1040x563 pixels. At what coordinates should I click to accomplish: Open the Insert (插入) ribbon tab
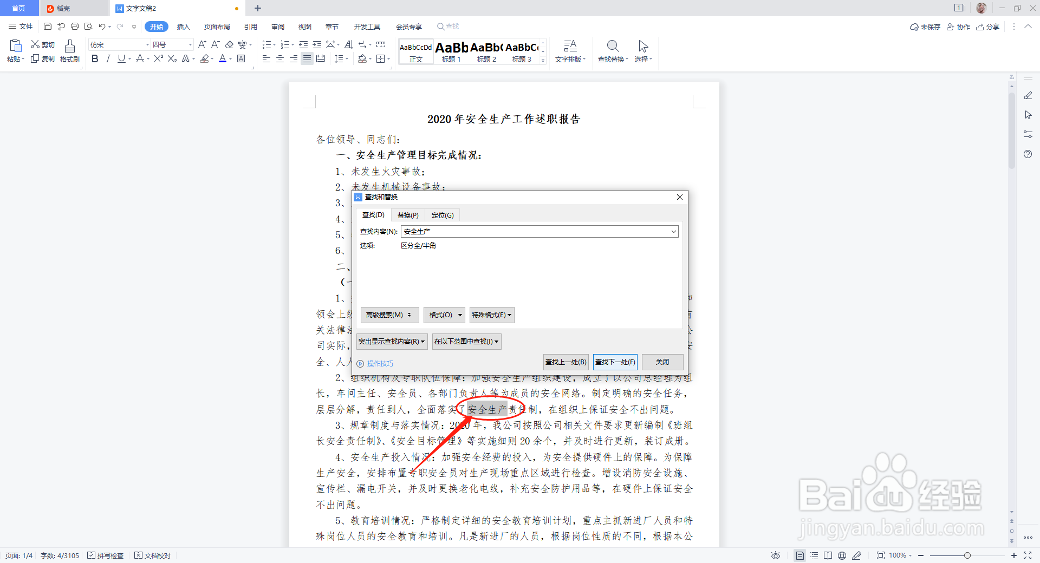click(x=184, y=27)
